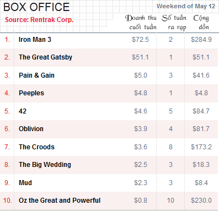Click The Great Gatsby's $51.1 weekend gross
Image resolution: width=219 pixels, height=211 pixels.
[x=140, y=57]
